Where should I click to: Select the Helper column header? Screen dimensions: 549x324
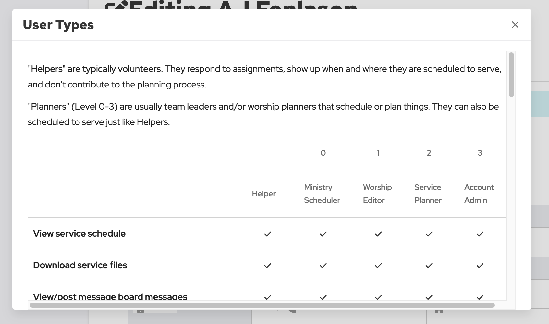263,194
